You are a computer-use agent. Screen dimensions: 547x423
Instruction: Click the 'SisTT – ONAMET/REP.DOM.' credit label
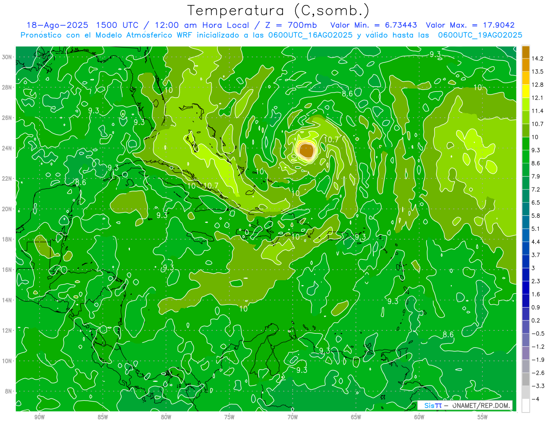click(465, 405)
